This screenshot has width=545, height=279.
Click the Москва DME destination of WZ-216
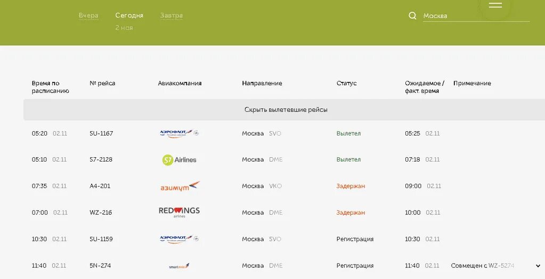point(262,213)
